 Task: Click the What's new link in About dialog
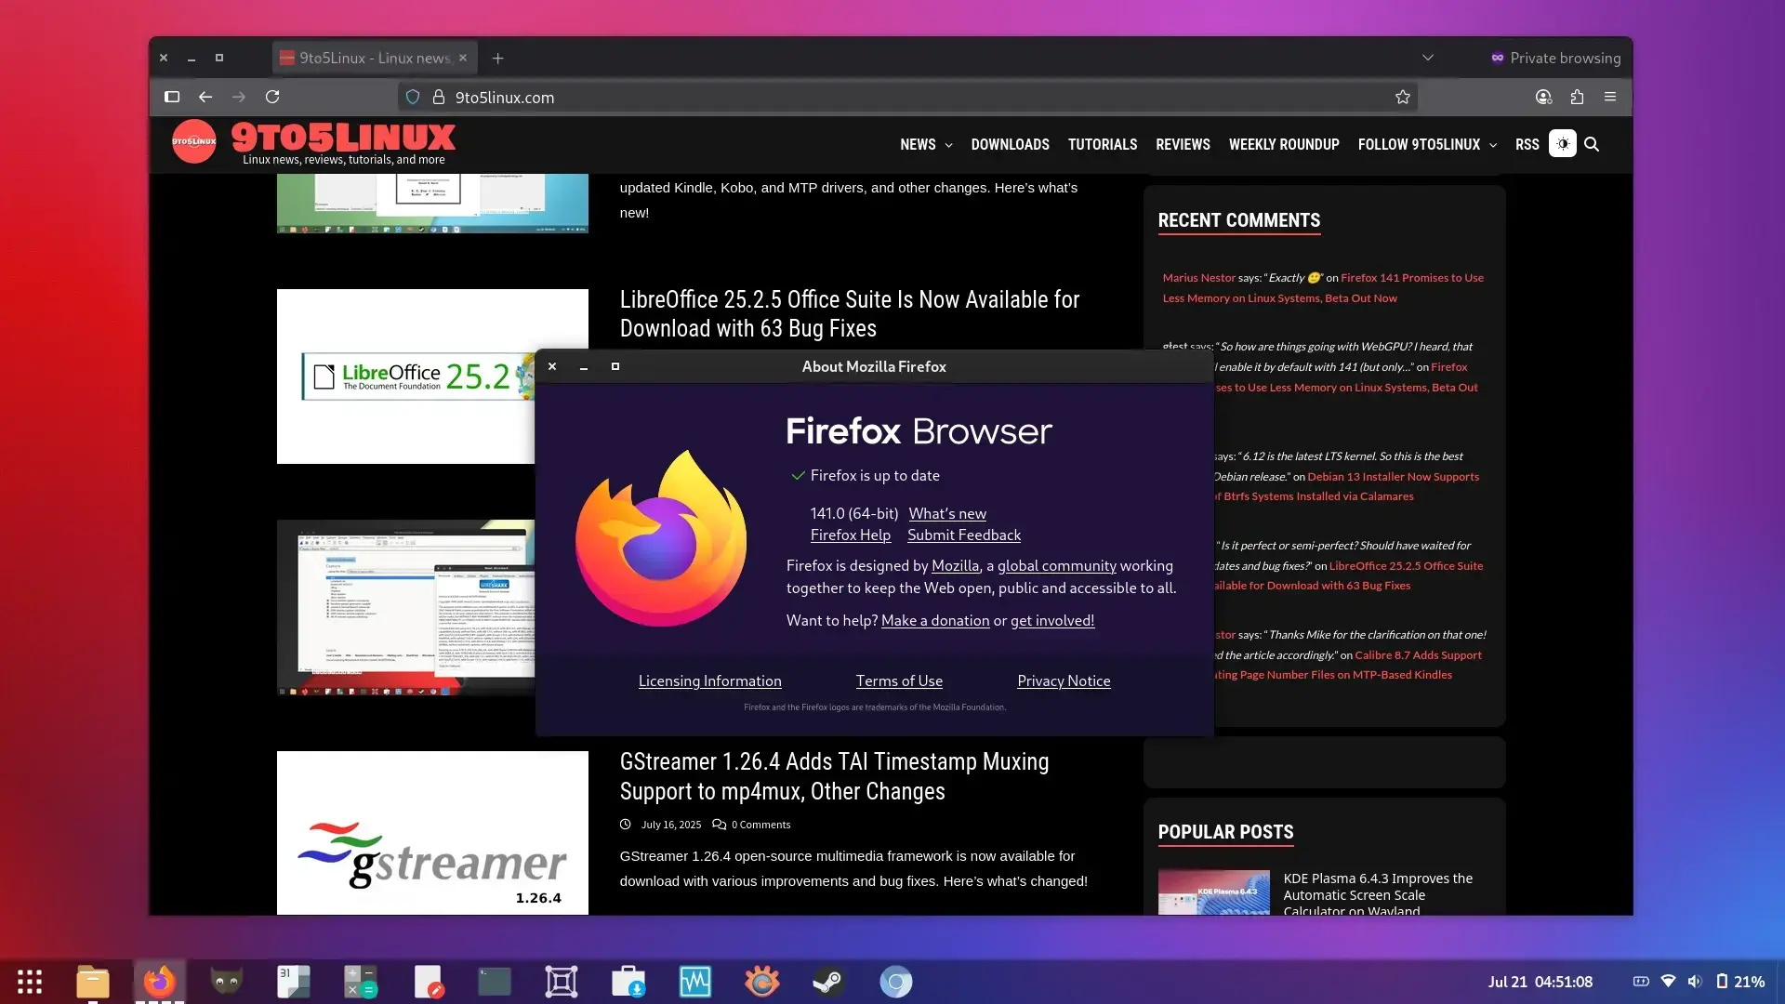947,513
